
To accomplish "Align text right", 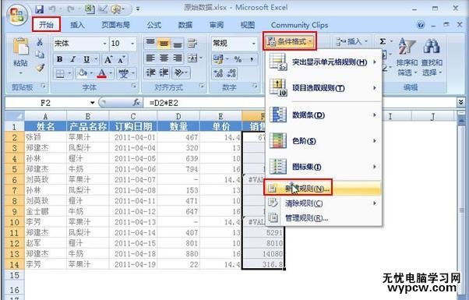I will click(x=178, y=58).
